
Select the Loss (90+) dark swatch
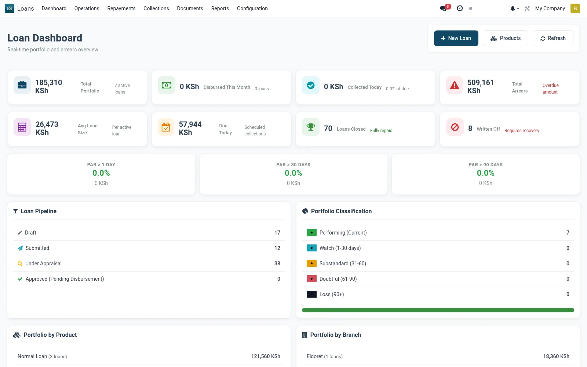(x=311, y=294)
